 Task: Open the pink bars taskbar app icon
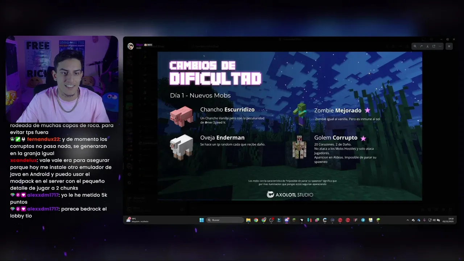coord(309,220)
